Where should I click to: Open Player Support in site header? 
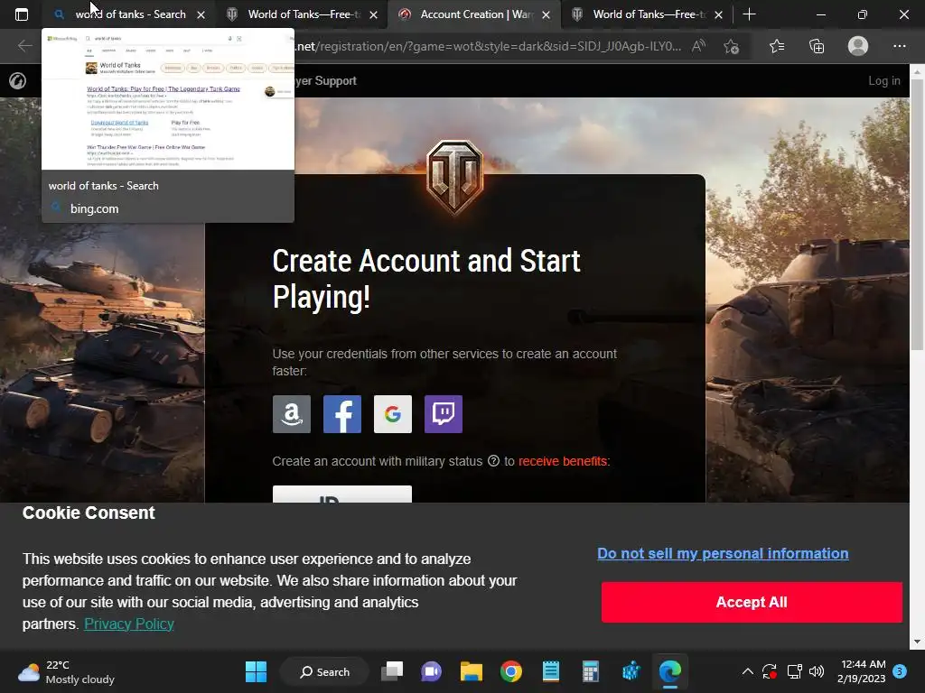[325, 80]
